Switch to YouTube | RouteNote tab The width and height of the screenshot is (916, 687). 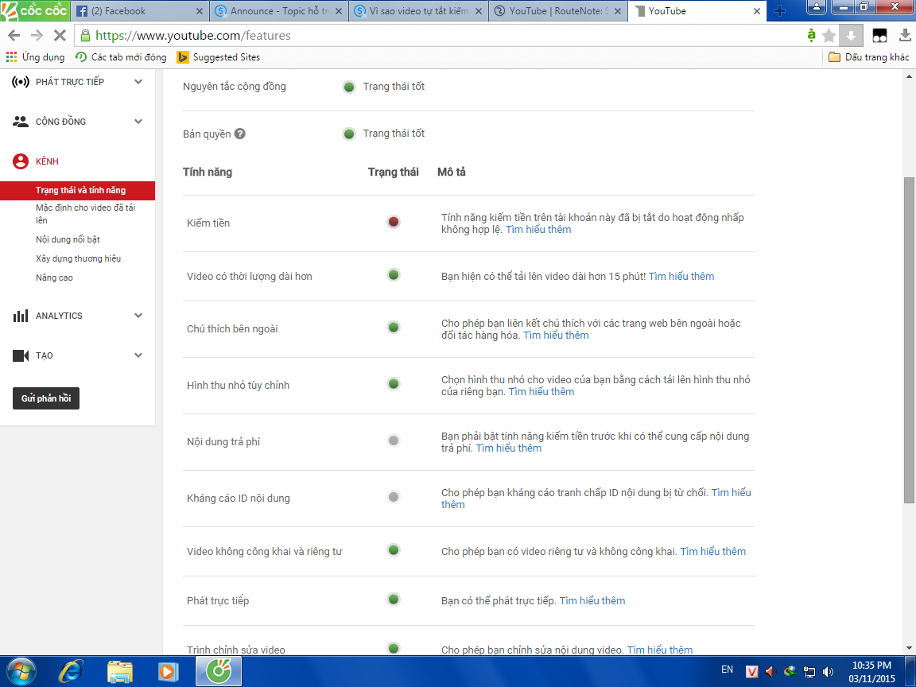click(557, 11)
